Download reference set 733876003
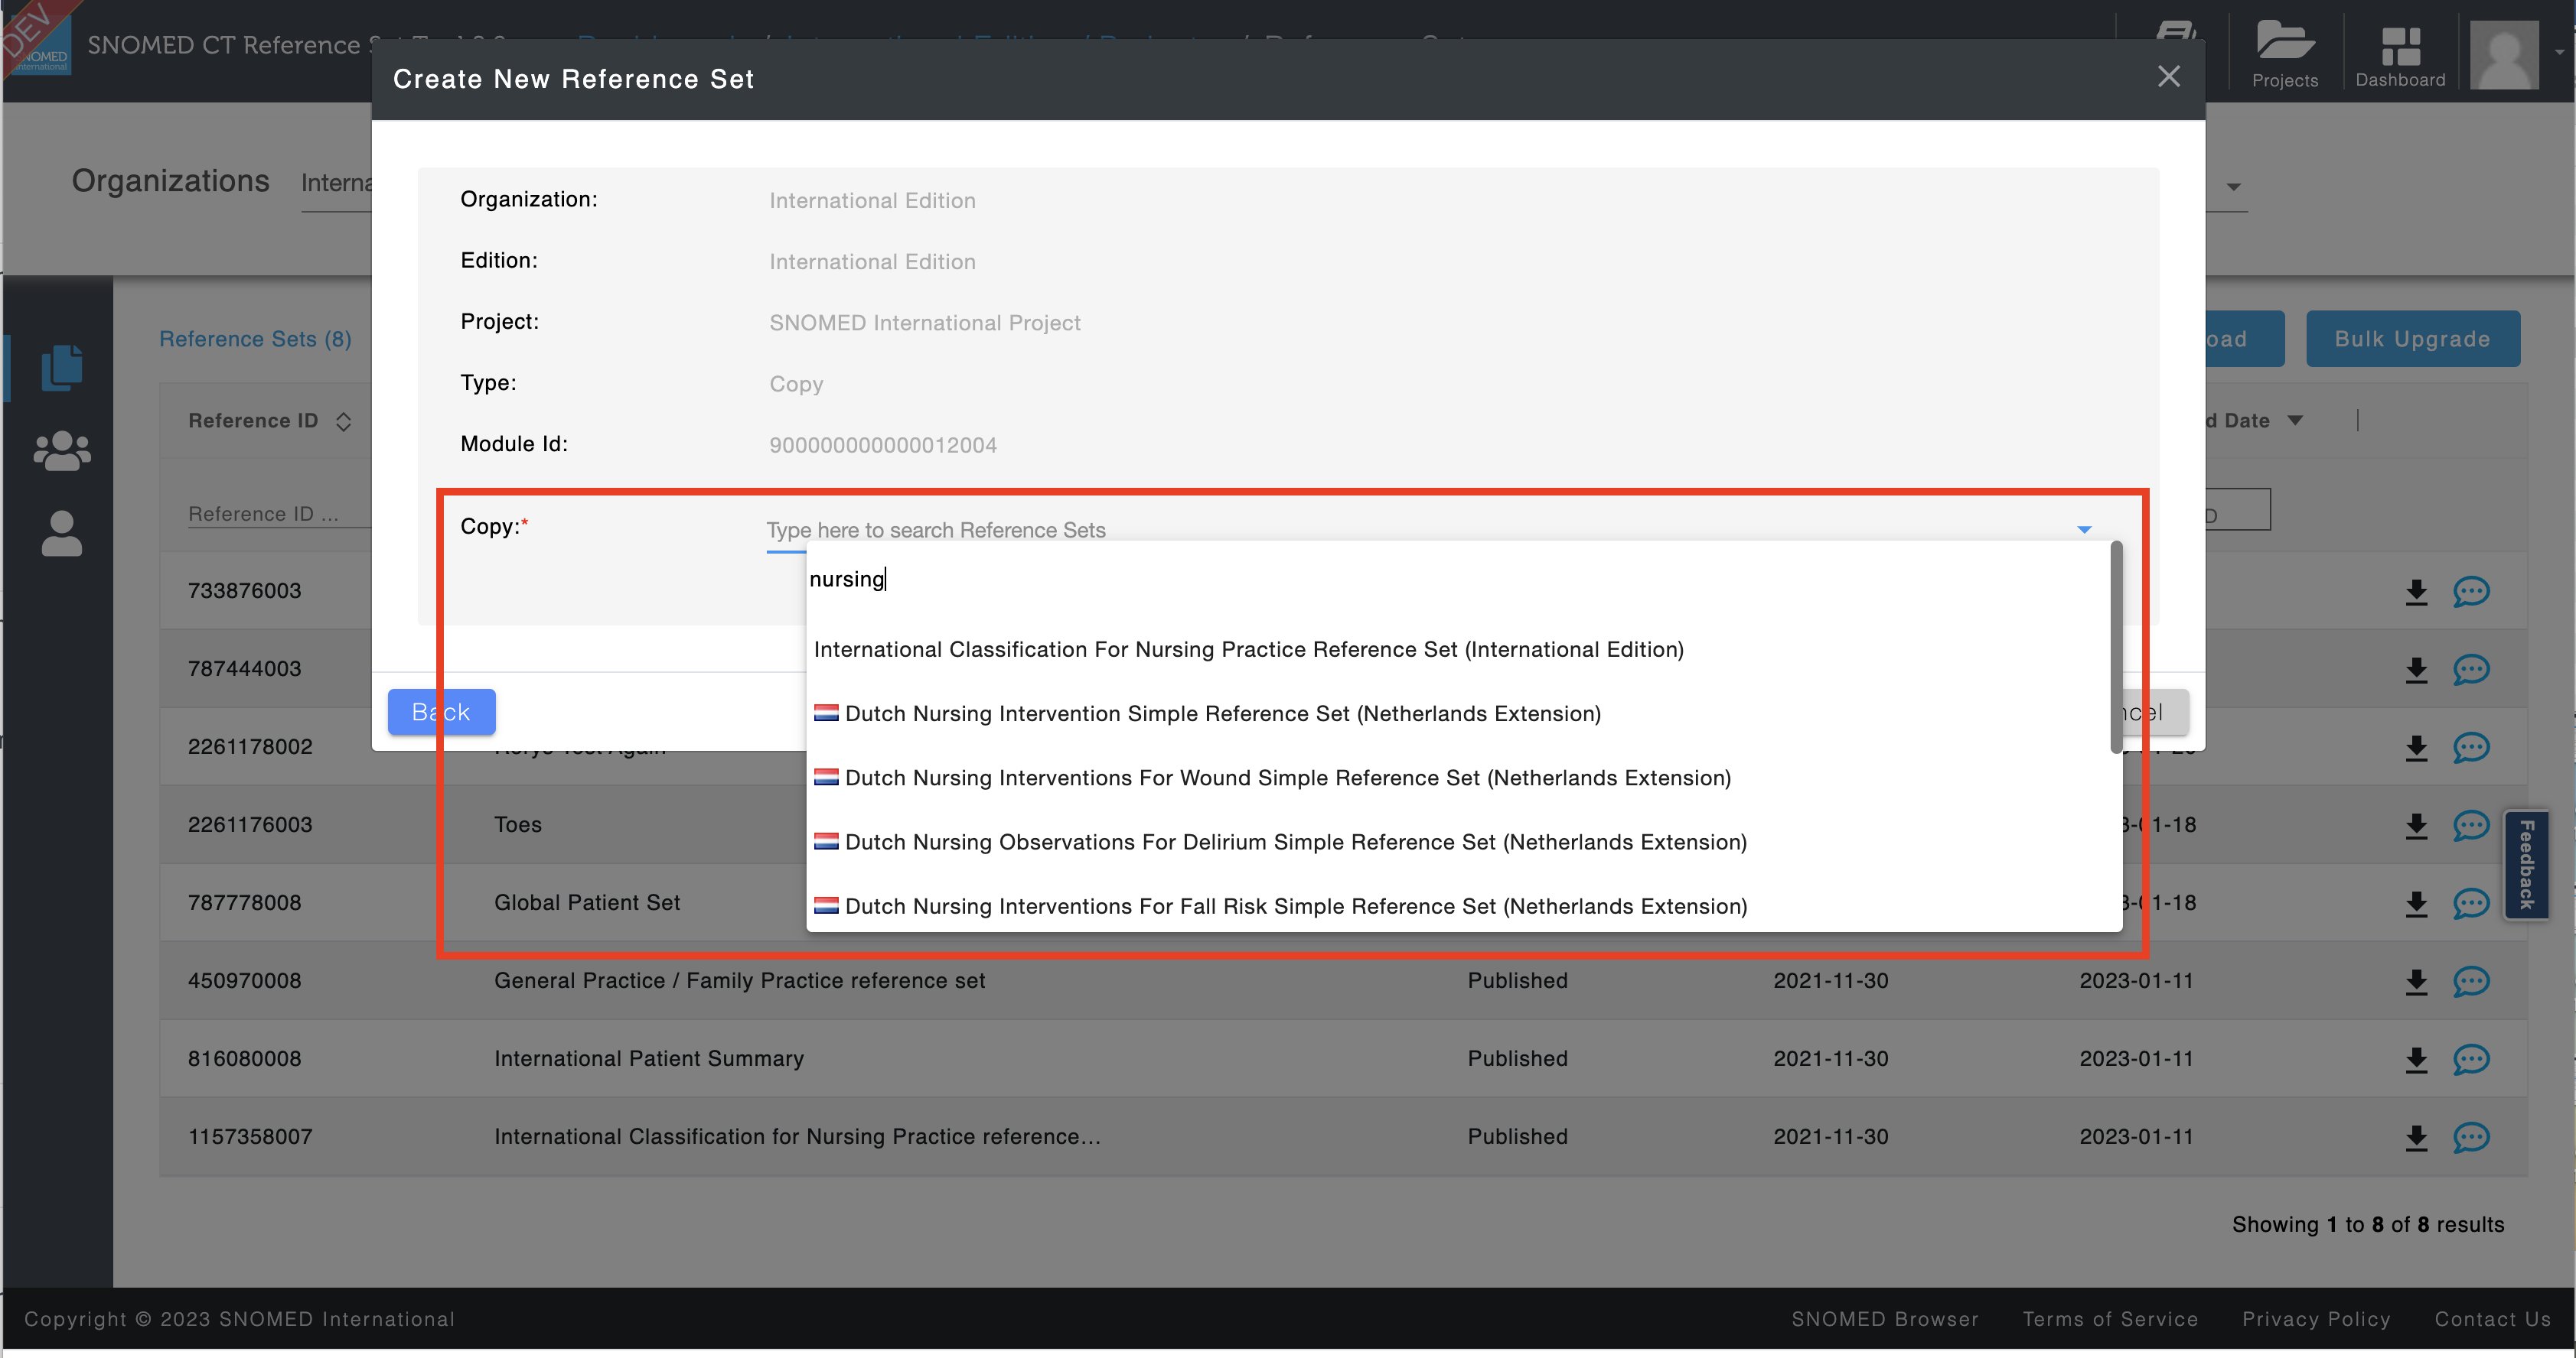The height and width of the screenshot is (1358, 2576). [x=2417, y=593]
